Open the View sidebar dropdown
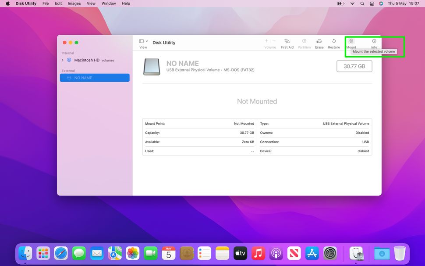The width and height of the screenshot is (425, 266). 143,41
